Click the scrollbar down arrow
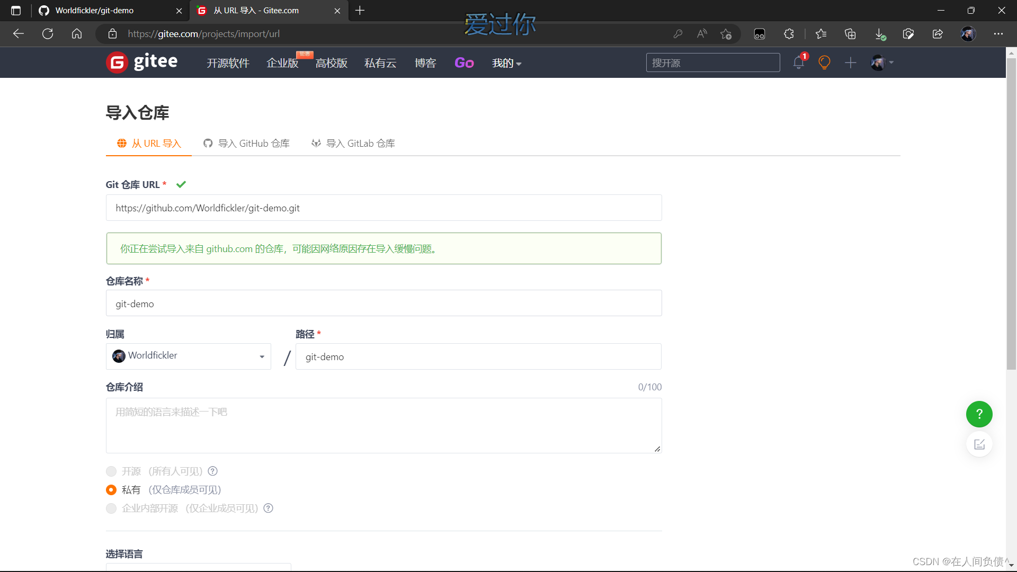 pyautogui.click(x=1011, y=566)
